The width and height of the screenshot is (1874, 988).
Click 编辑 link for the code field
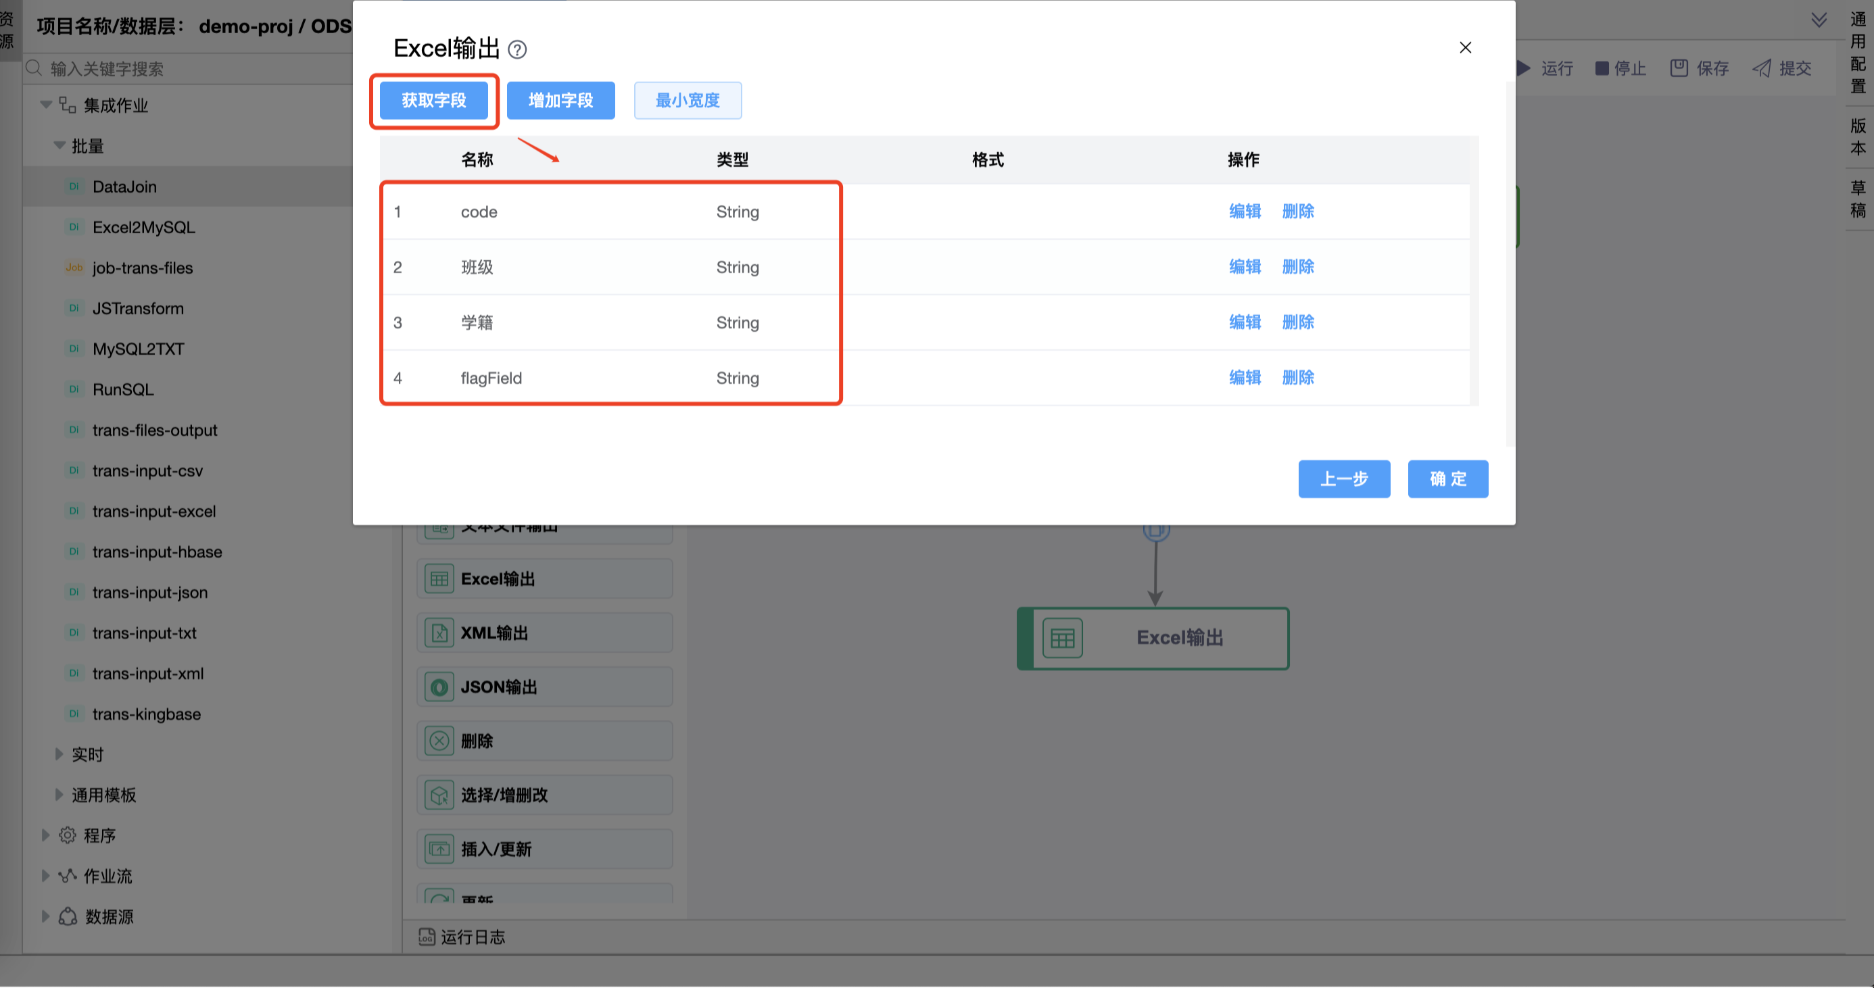click(x=1245, y=212)
